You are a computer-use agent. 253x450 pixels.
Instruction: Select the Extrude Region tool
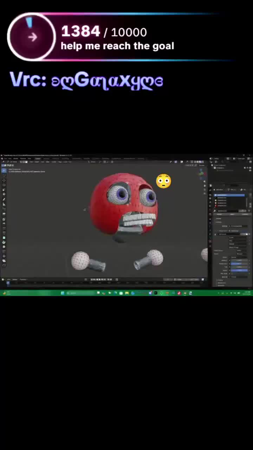4,214
